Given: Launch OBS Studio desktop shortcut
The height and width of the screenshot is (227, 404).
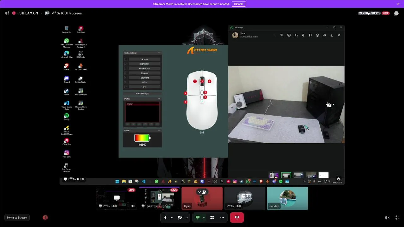Looking at the screenshot, I should click(81, 54).
